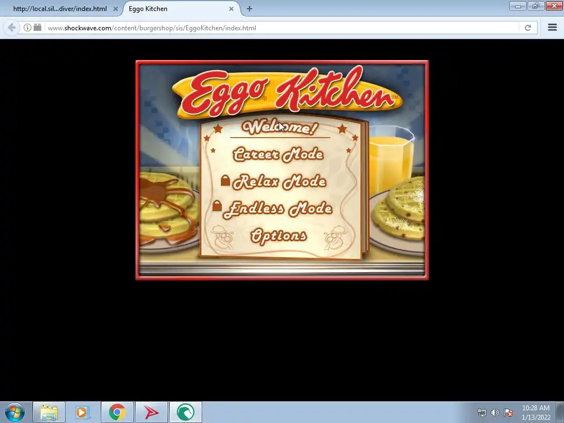Minimize the browser window
This screenshot has width=564, height=423.
(518, 6)
